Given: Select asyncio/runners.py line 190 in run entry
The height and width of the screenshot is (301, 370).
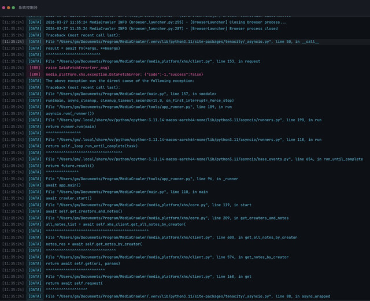Looking at the screenshot, I should pyautogui.click(x=184, y=120).
